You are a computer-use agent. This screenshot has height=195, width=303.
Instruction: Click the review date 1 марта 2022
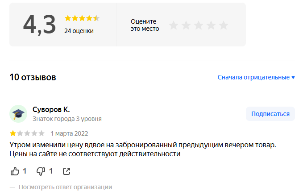click(69, 133)
